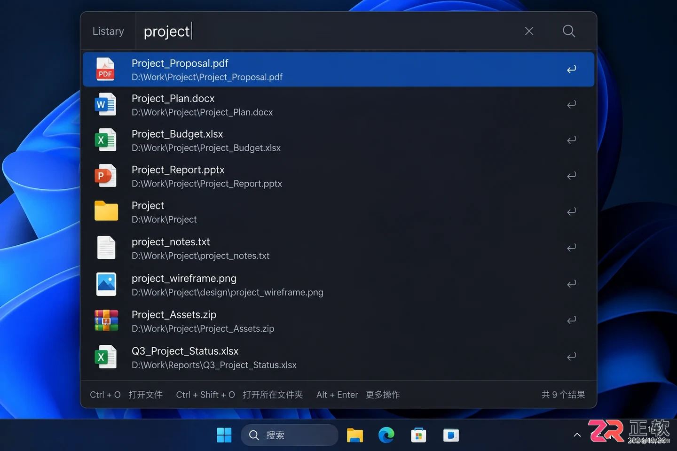Open File Explorer from the taskbar

355,435
